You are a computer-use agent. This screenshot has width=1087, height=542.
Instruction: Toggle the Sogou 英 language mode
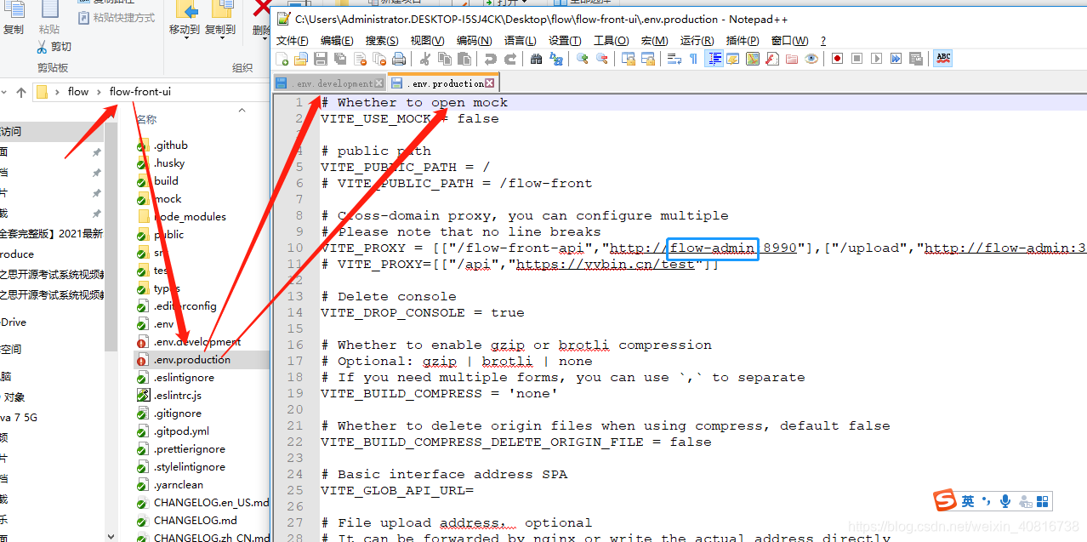(x=968, y=501)
